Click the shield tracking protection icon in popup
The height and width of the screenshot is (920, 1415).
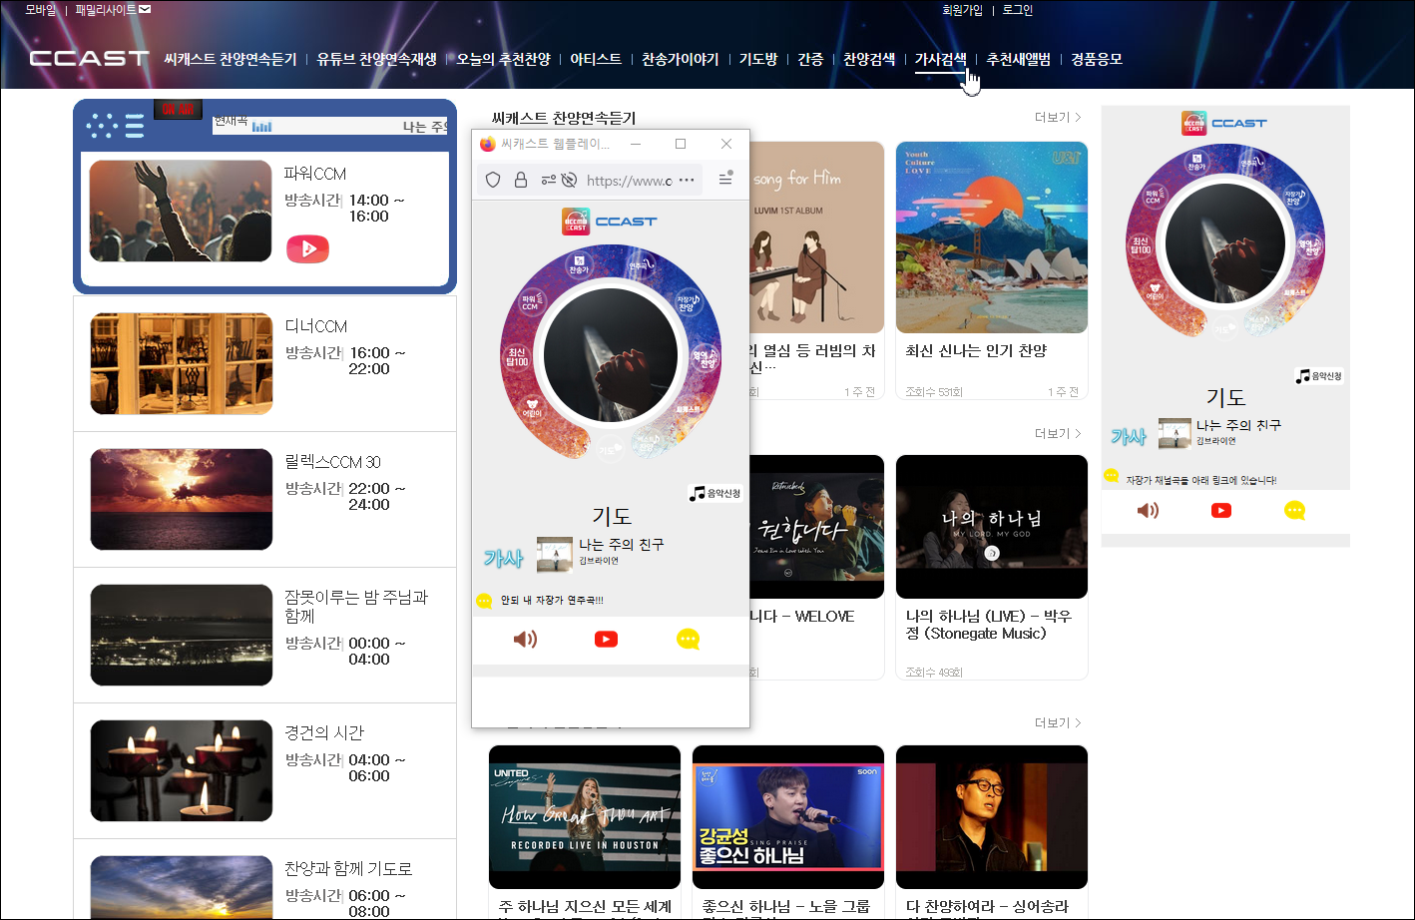[493, 180]
